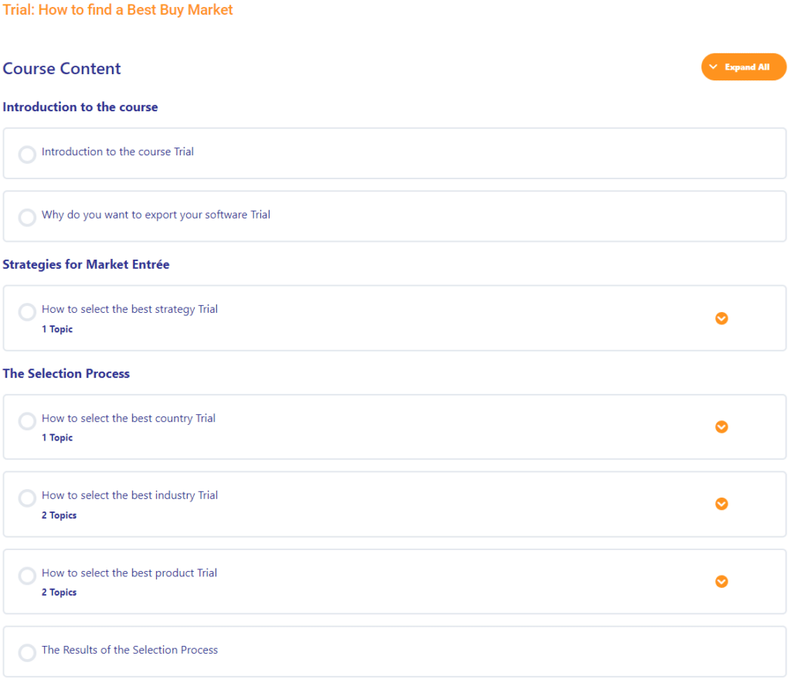Expand the best product Trial topics chevron

721,582
